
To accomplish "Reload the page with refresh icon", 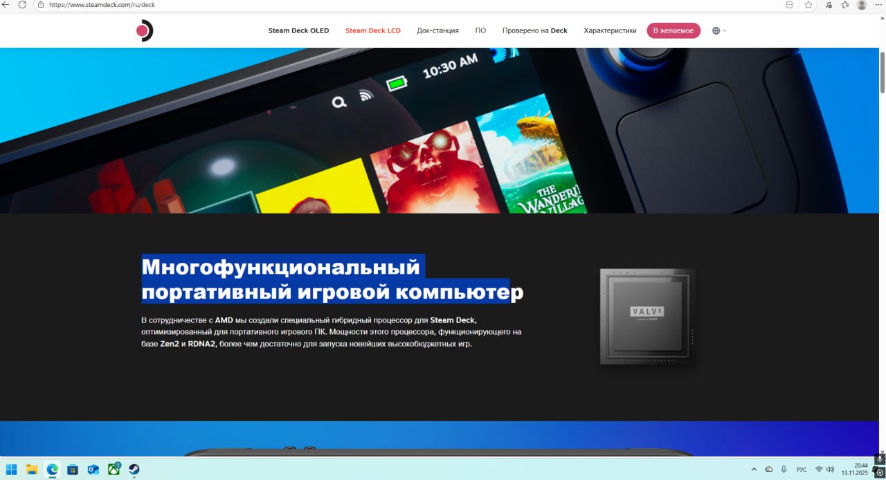I will pos(22,4).
